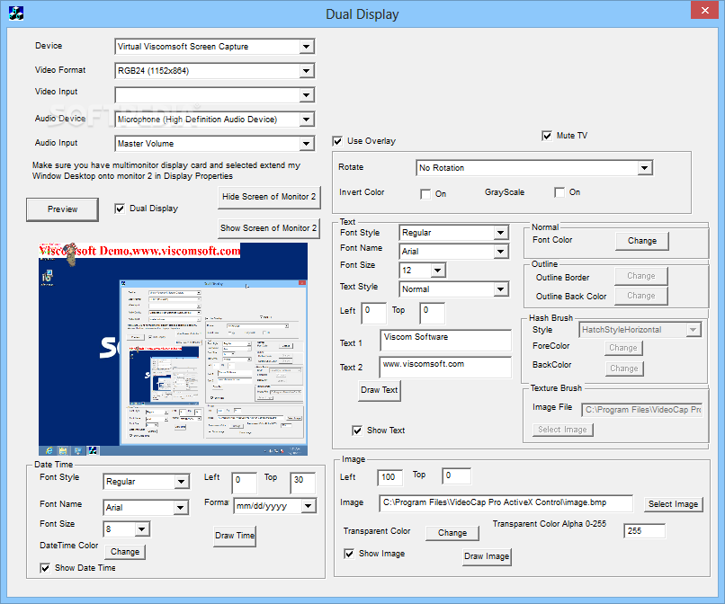Open the Audio Input dropdown
The width and height of the screenshot is (725, 604).
coord(306,144)
